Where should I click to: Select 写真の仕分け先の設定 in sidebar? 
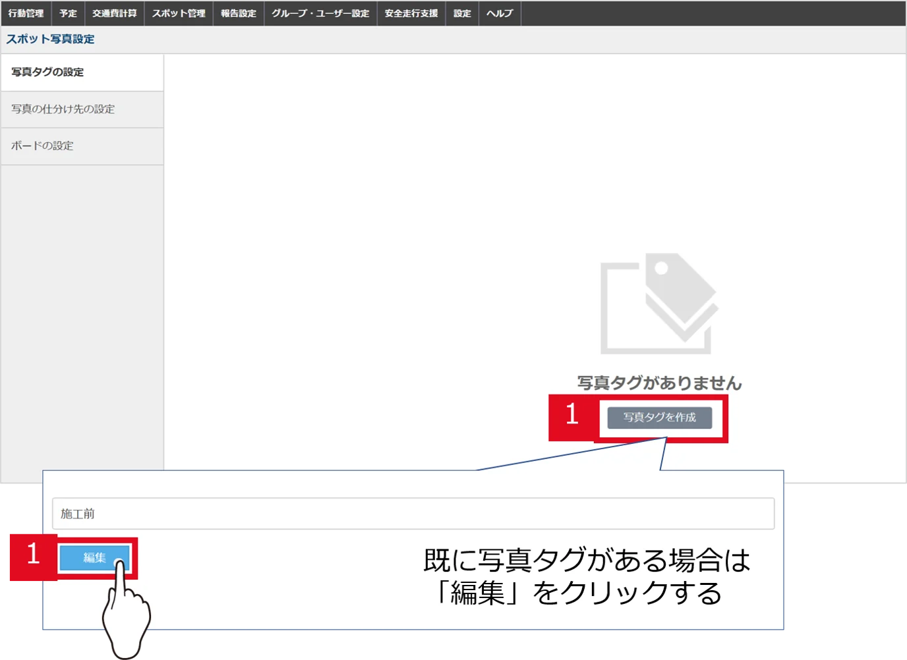pyautogui.click(x=82, y=109)
